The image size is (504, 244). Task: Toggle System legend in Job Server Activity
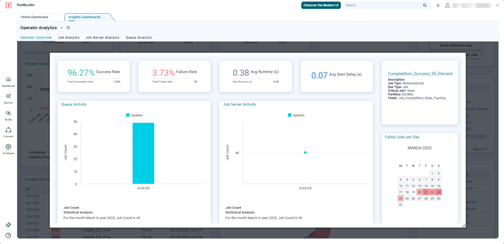point(296,115)
